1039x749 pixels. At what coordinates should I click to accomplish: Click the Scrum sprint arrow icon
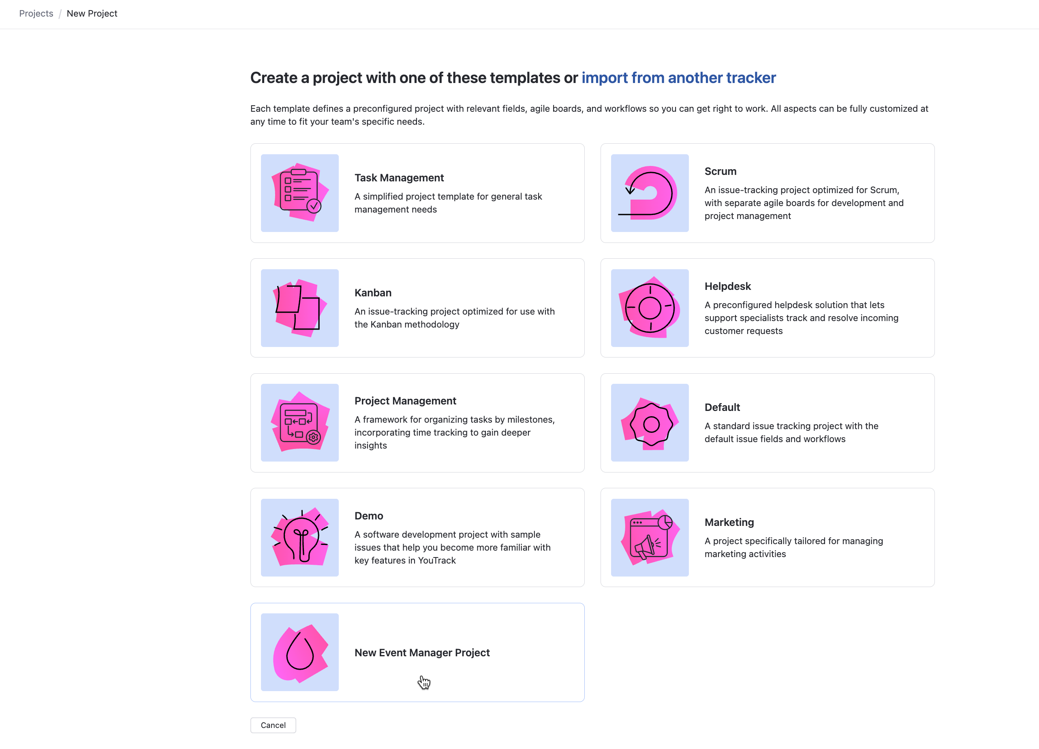pos(649,193)
